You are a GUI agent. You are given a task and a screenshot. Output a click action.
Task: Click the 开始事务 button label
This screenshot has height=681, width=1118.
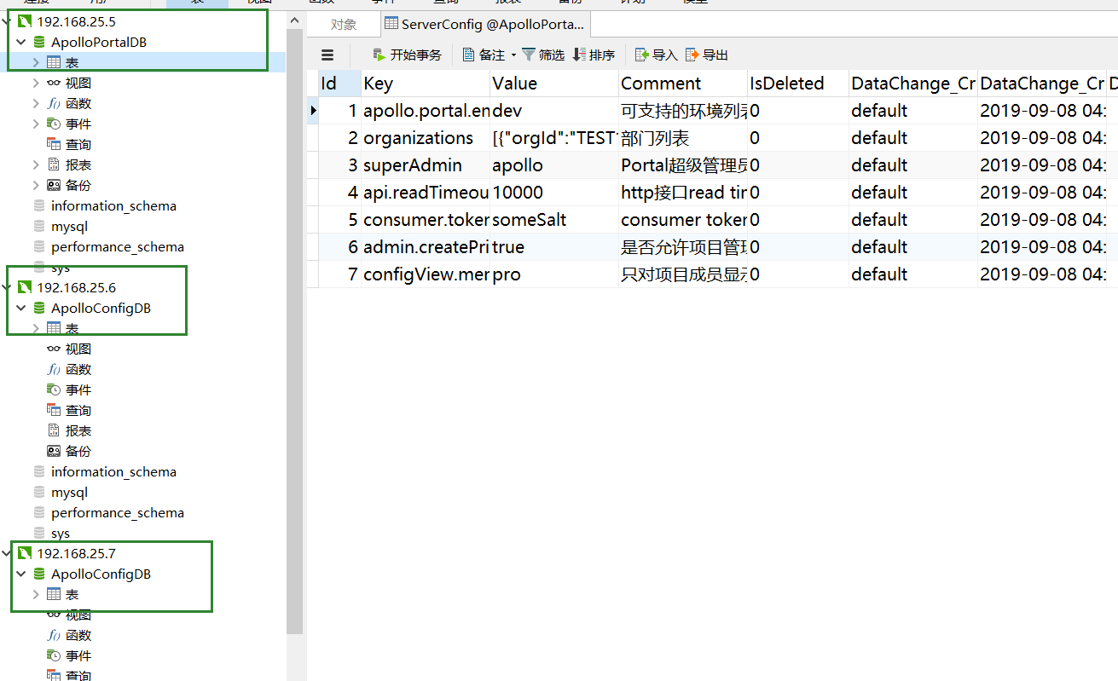(x=416, y=55)
